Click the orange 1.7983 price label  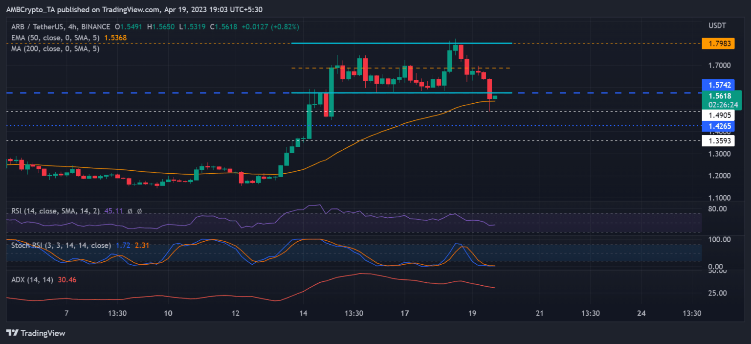(716, 44)
